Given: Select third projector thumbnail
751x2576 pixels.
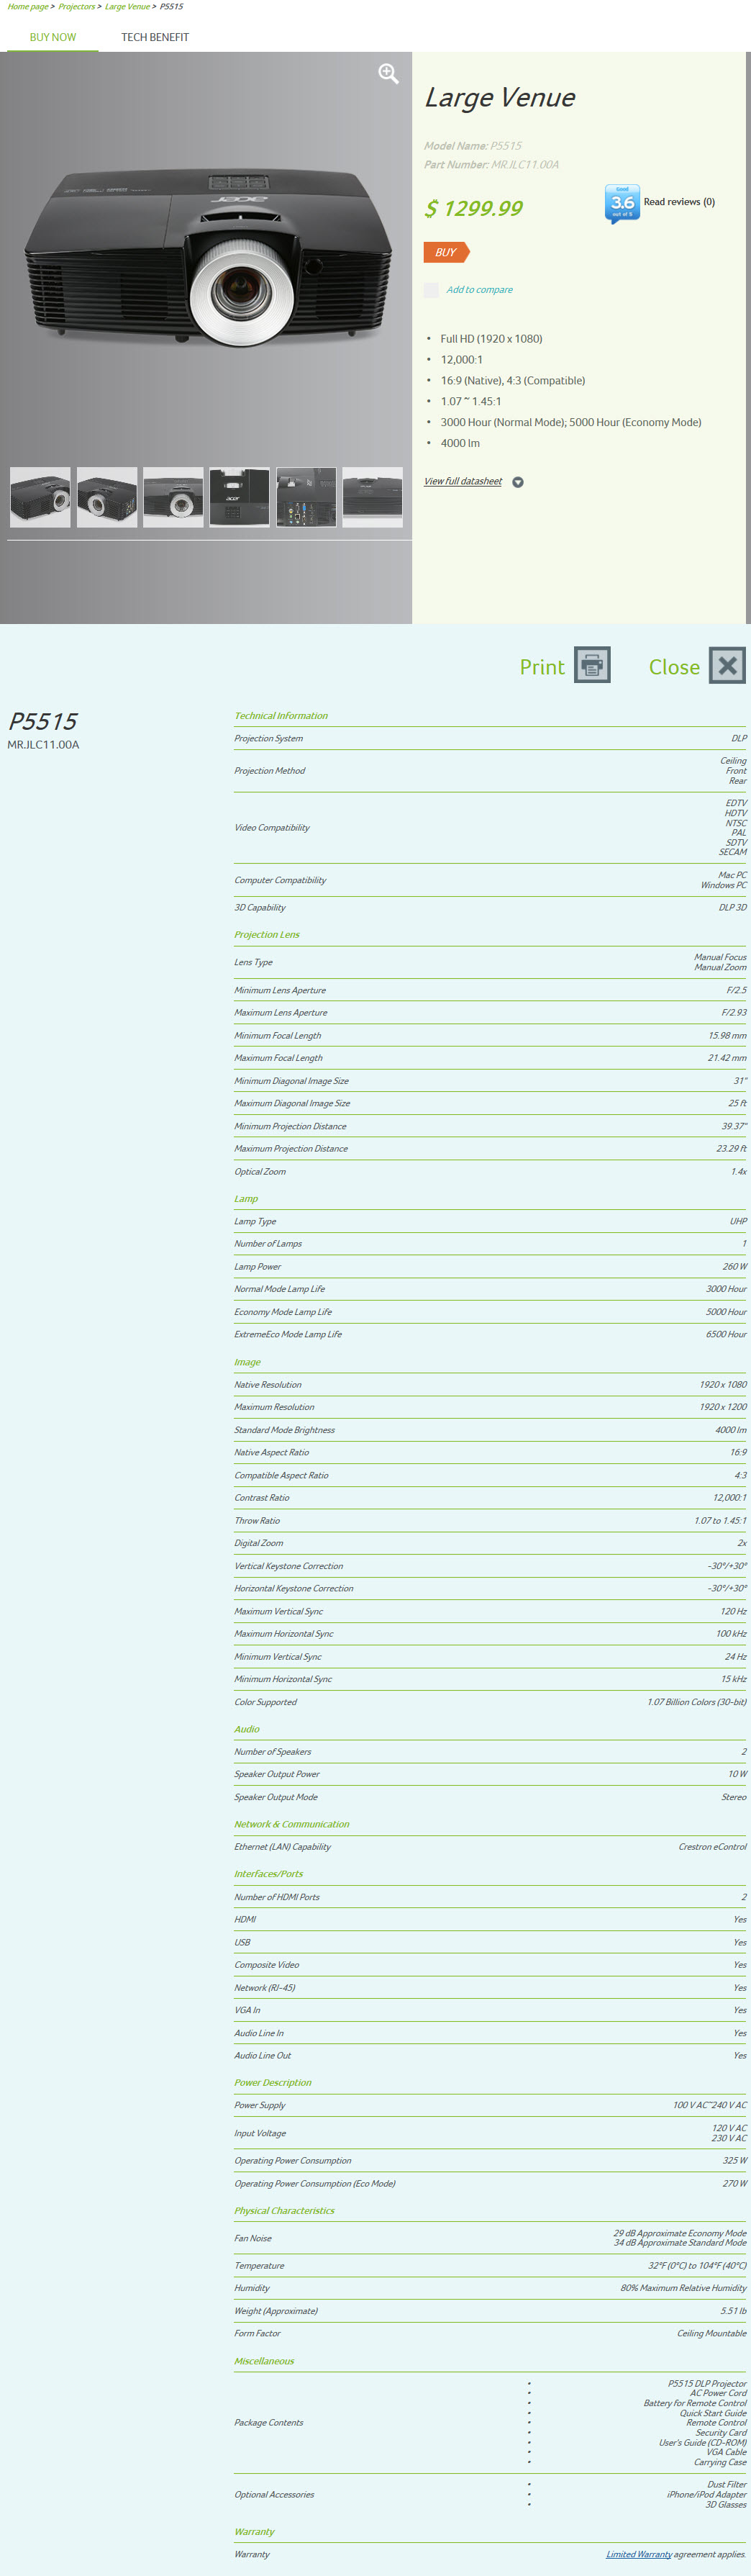Looking at the screenshot, I should (173, 497).
